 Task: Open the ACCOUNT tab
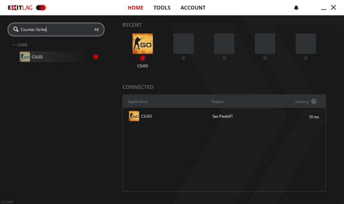click(x=193, y=7)
